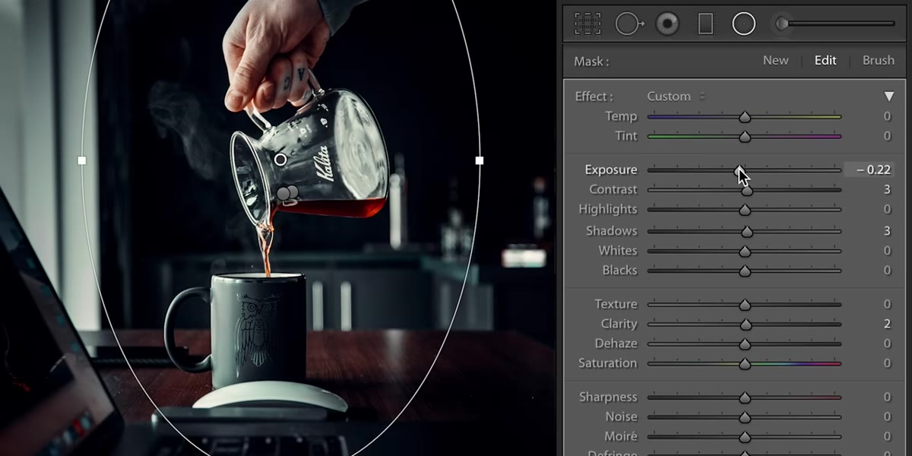This screenshot has height=456, width=912.
Task: Click the Contrast slider handle
Action: coord(746,190)
